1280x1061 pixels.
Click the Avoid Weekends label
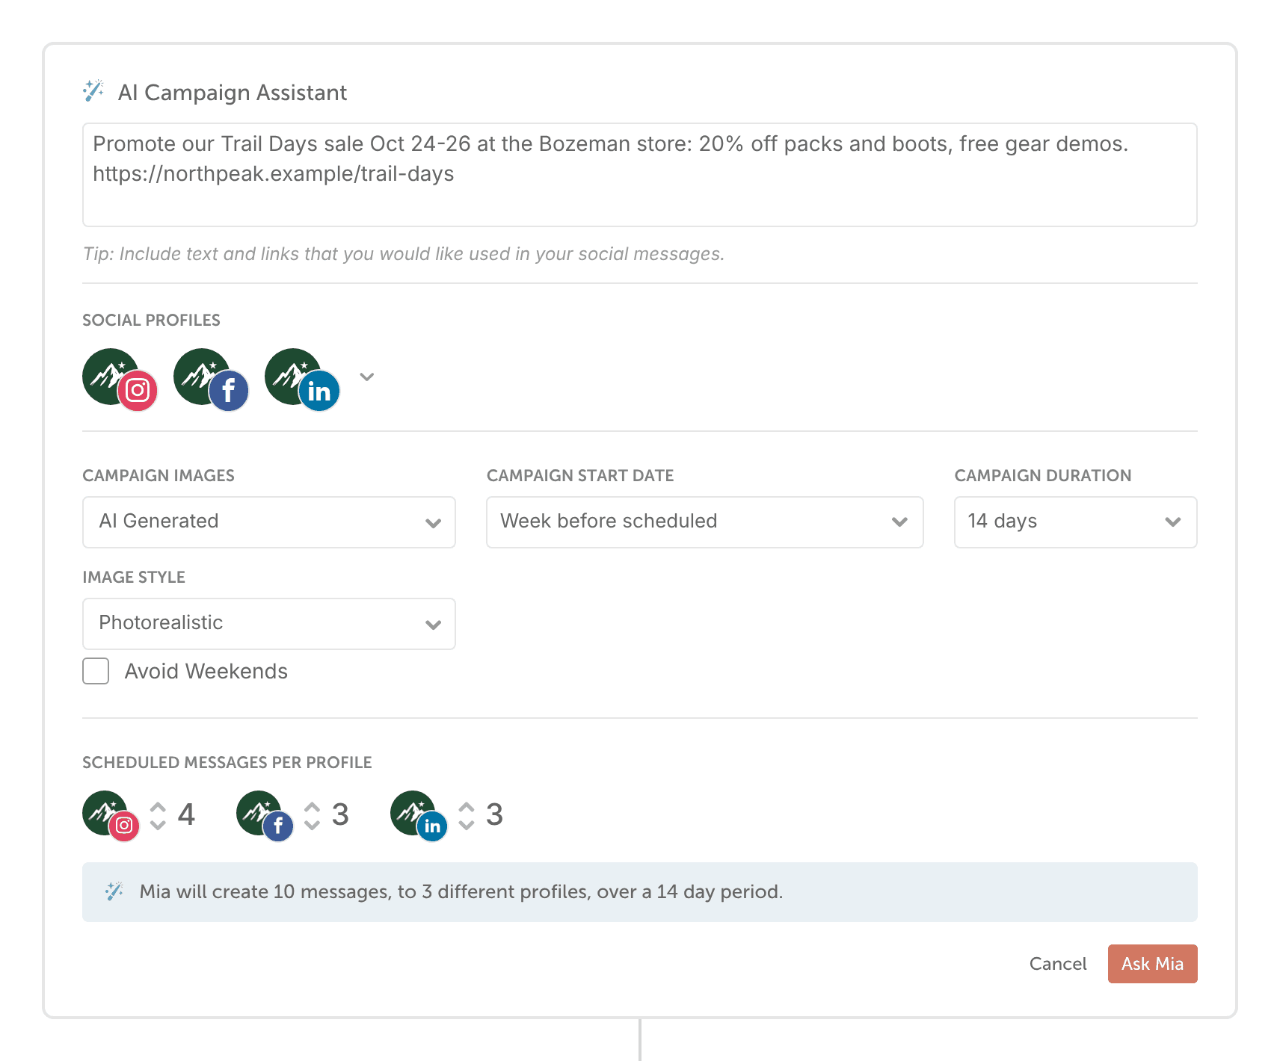[206, 671]
